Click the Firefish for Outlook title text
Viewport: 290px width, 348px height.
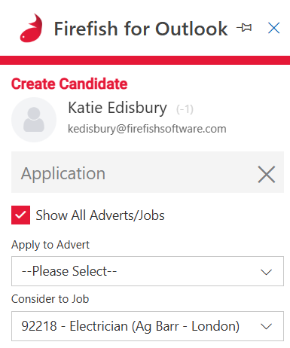pyautogui.click(x=141, y=29)
